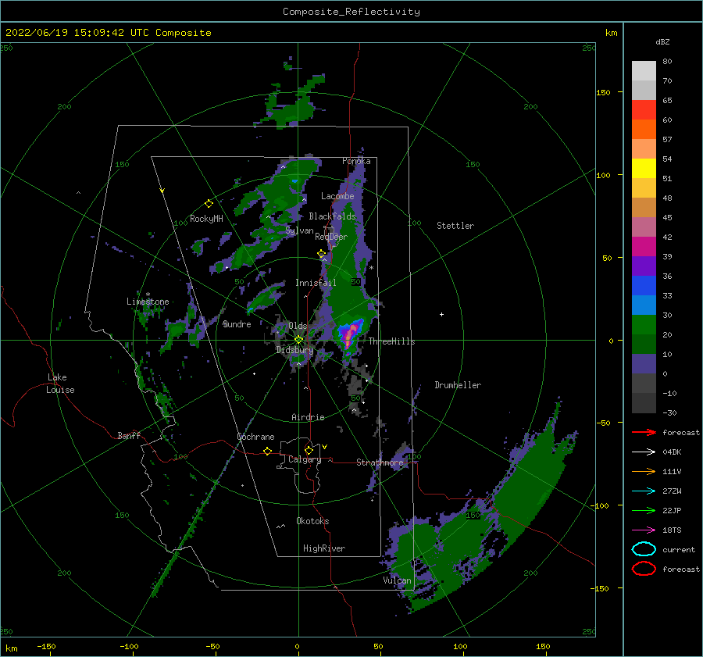Select the white 04DK arrow legend icon
The image size is (703, 657).
pyautogui.click(x=644, y=452)
